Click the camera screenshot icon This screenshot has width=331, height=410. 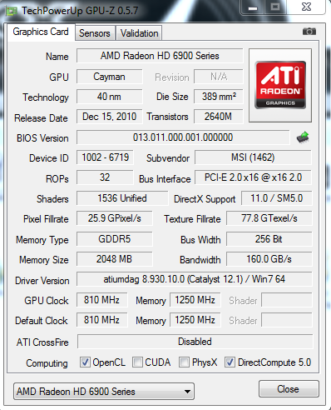(x=309, y=31)
